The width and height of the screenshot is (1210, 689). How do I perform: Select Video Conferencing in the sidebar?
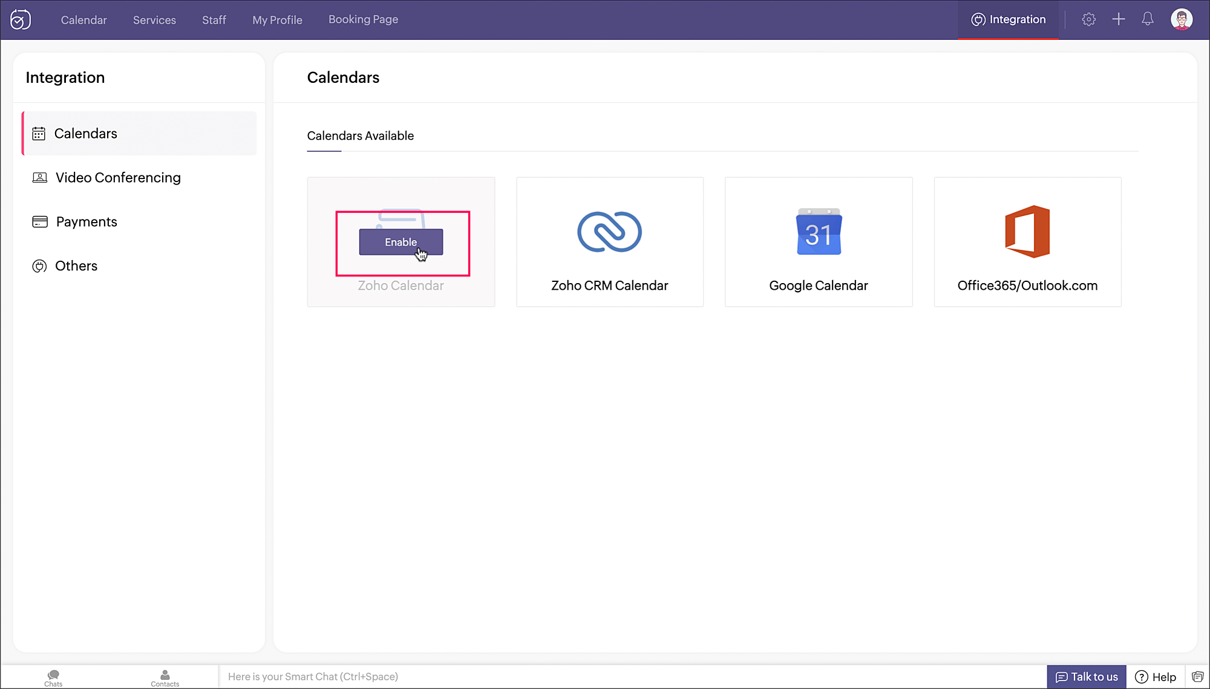(x=118, y=177)
